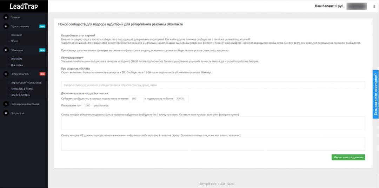Click the required words textarea
379x188 pixels.
[x=213, y=123]
